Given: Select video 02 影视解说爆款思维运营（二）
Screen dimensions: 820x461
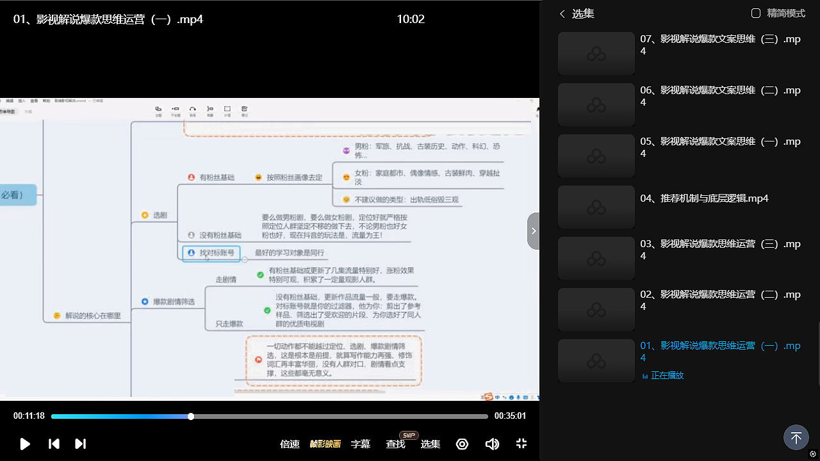Looking at the screenshot, I should 720,300.
